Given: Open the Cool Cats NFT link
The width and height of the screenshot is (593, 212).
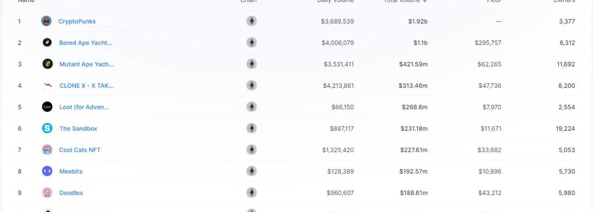Looking at the screenshot, I should click(x=80, y=150).
